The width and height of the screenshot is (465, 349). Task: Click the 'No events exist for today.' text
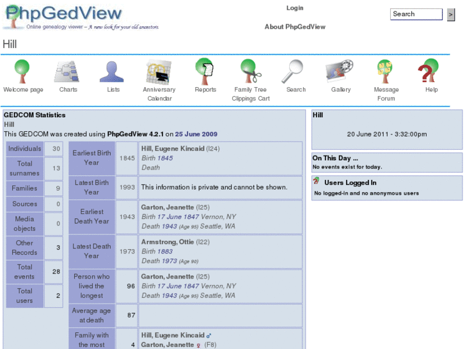click(347, 167)
